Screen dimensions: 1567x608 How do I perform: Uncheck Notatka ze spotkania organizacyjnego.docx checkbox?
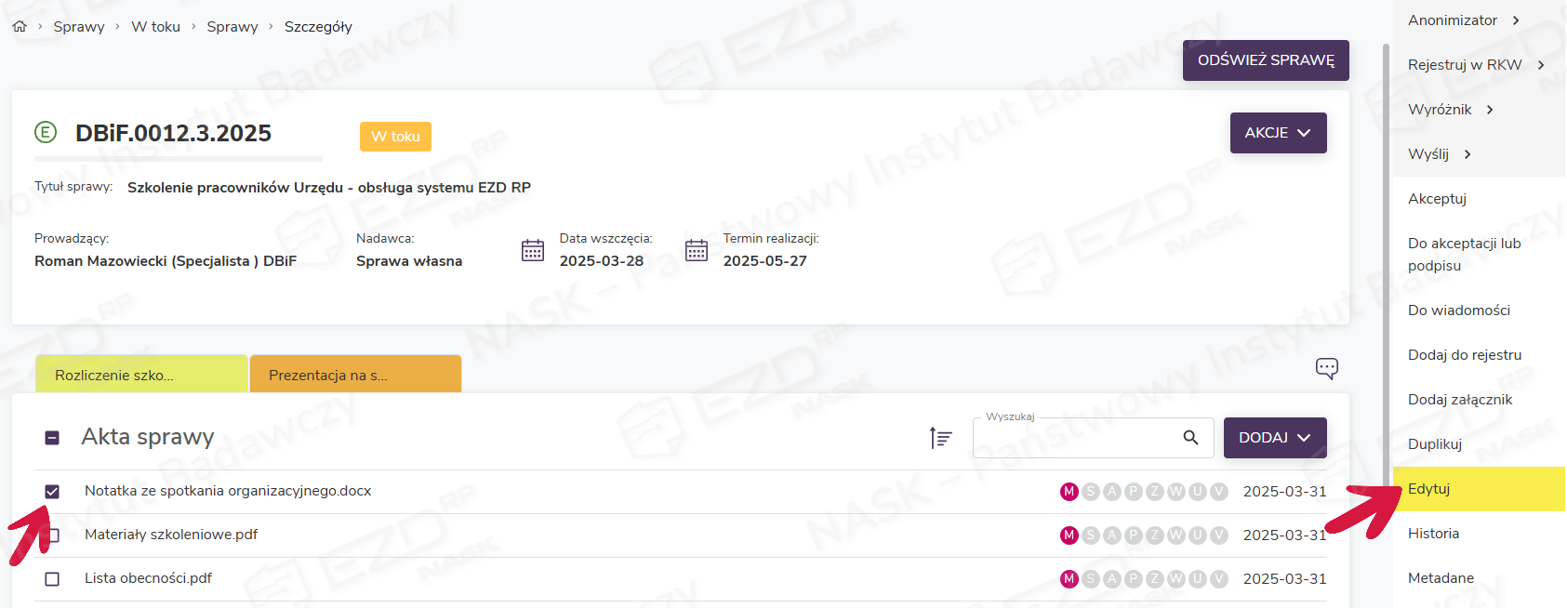coord(52,492)
